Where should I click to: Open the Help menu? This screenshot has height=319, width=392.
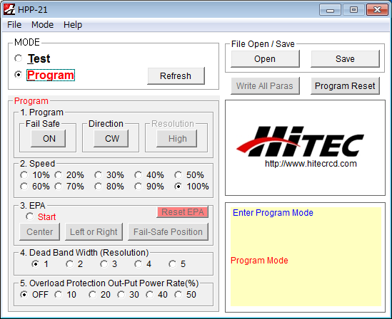pos(73,25)
